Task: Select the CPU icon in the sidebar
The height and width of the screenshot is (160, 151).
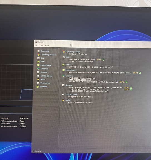Action: click(38, 58)
